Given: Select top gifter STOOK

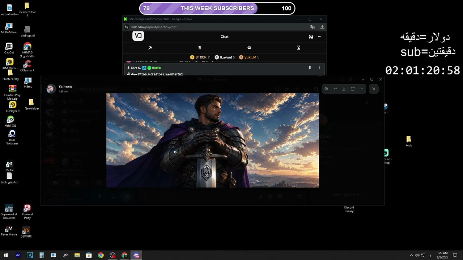Looking at the screenshot, I should [x=200, y=57].
